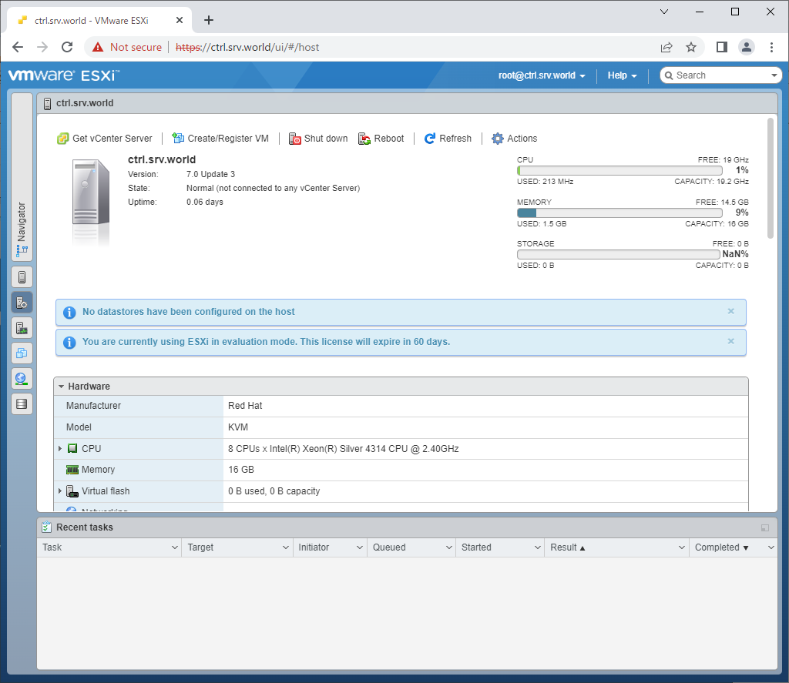This screenshot has height=683, width=789.
Task: Click the Get vCenter Server link
Action: click(106, 139)
